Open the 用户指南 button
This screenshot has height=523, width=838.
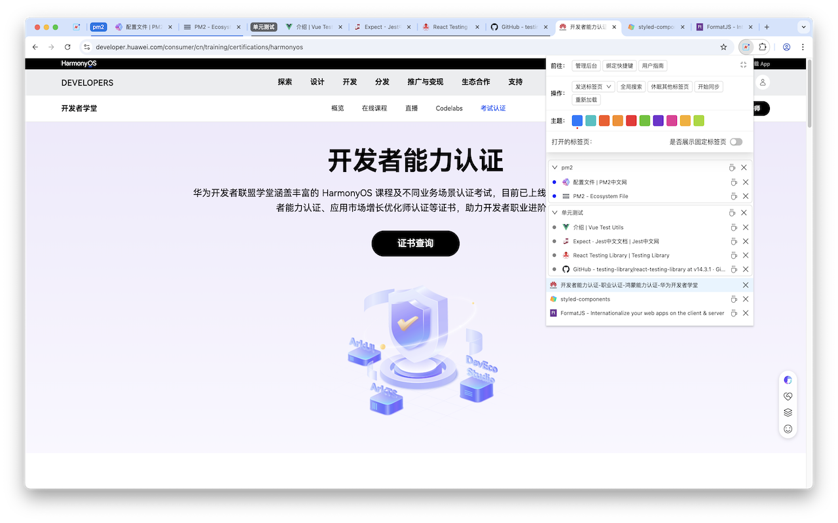pos(653,65)
